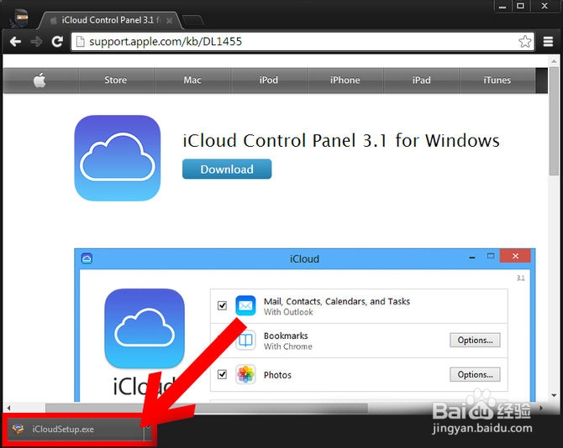Click the Mail envelope icon in the iCloud panel
The height and width of the screenshot is (448, 563).
click(x=245, y=305)
